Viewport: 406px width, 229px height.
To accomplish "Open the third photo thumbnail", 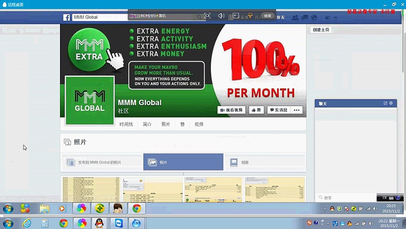I will coord(214,189).
